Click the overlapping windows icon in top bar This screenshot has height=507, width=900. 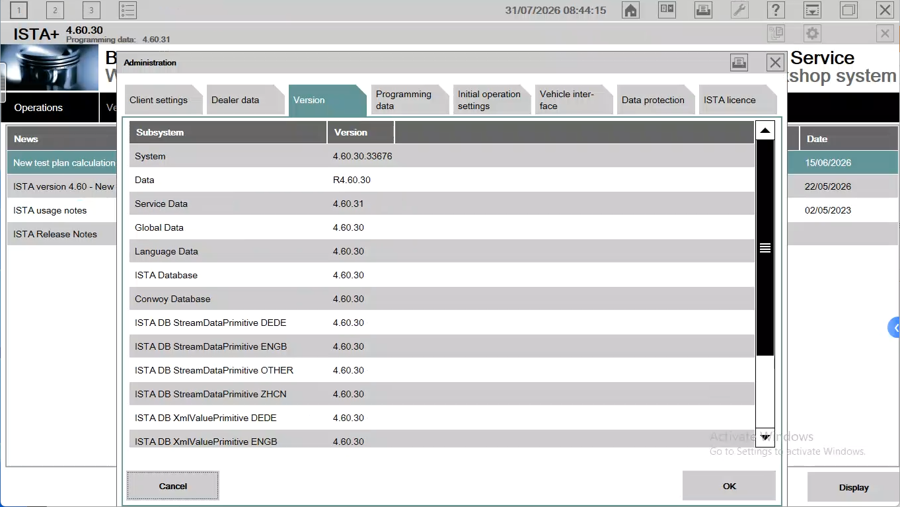[849, 10]
